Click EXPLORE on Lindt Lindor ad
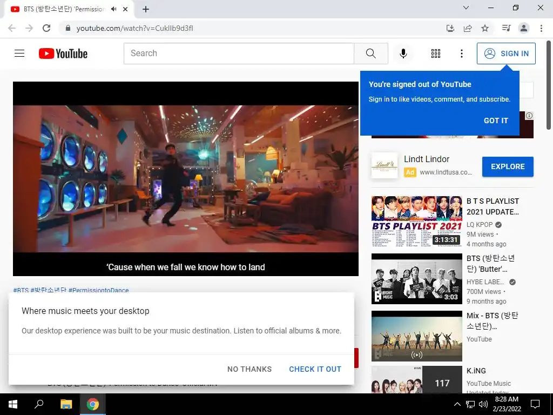The height and width of the screenshot is (415, 553). (x=508, y=166)
